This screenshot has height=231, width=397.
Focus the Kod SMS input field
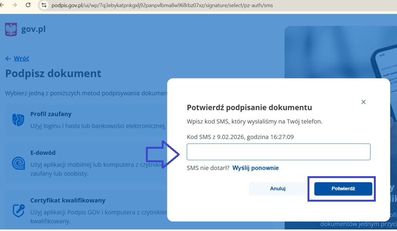[x=278, y=152]
